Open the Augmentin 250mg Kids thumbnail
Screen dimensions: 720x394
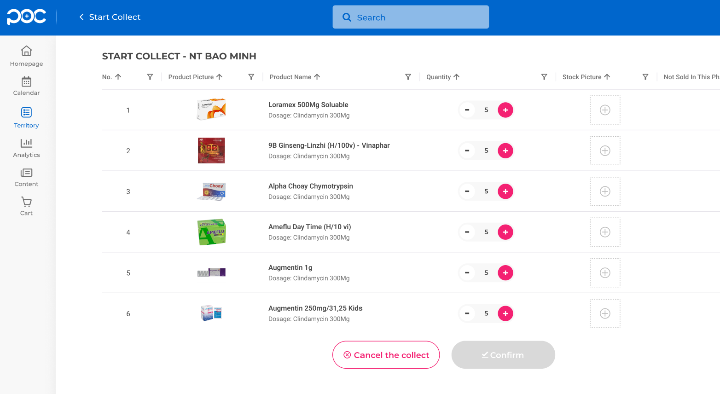click(x=211, y=313)
